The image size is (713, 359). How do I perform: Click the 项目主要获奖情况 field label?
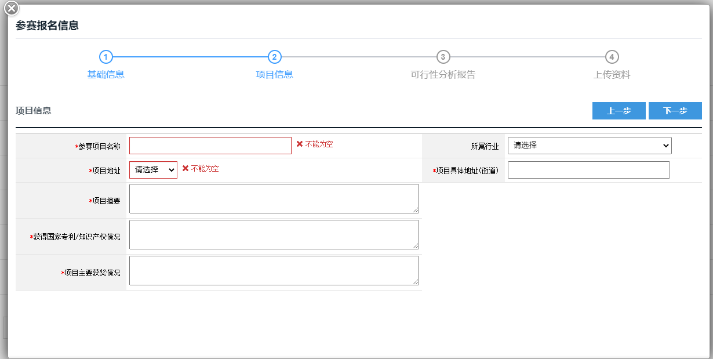pos(92,273)
